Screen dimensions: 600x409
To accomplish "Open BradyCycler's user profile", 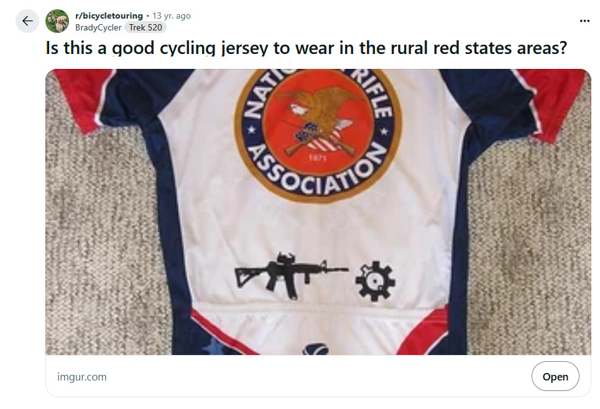I will (98, 27).
